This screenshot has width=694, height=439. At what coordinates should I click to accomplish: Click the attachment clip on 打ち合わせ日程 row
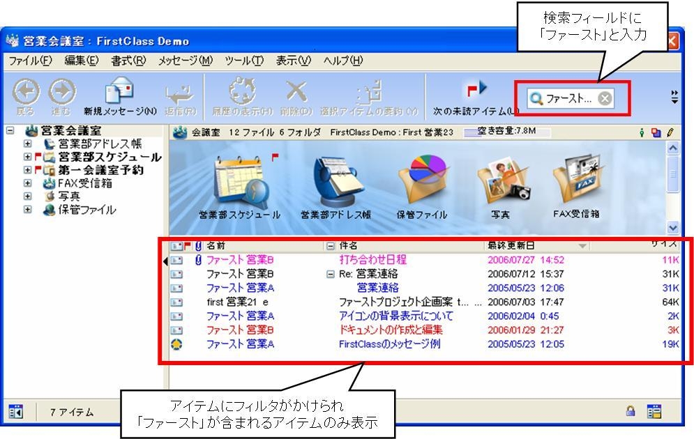(198, 260)
